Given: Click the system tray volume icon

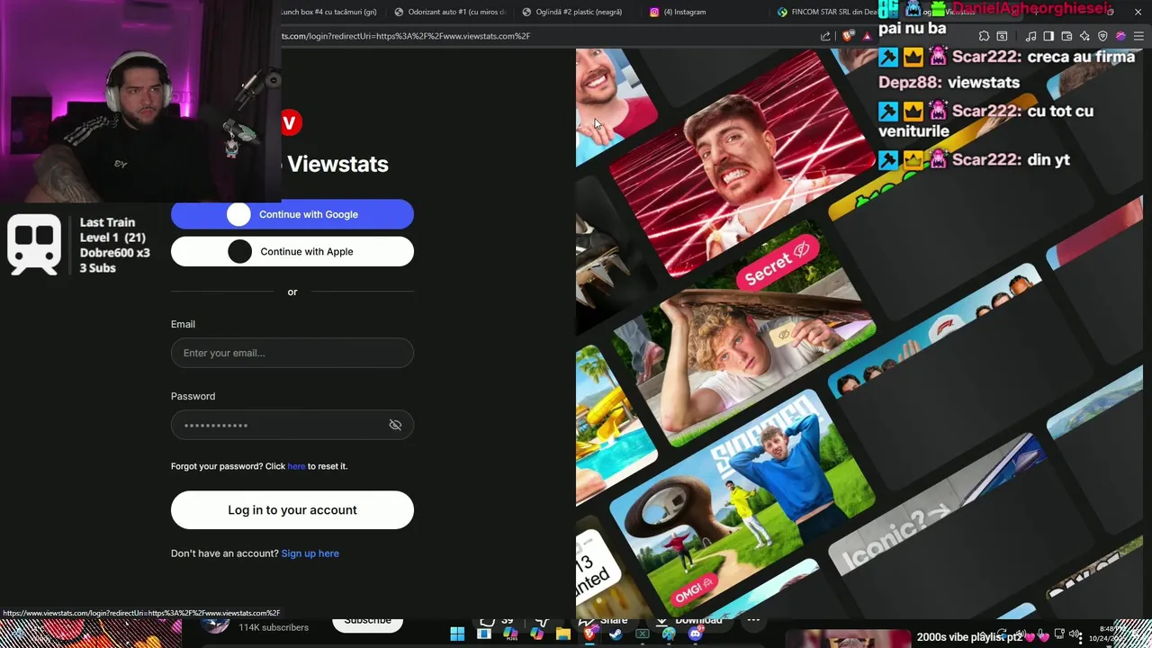Looking at the screenshot, I should point(1075,634).
